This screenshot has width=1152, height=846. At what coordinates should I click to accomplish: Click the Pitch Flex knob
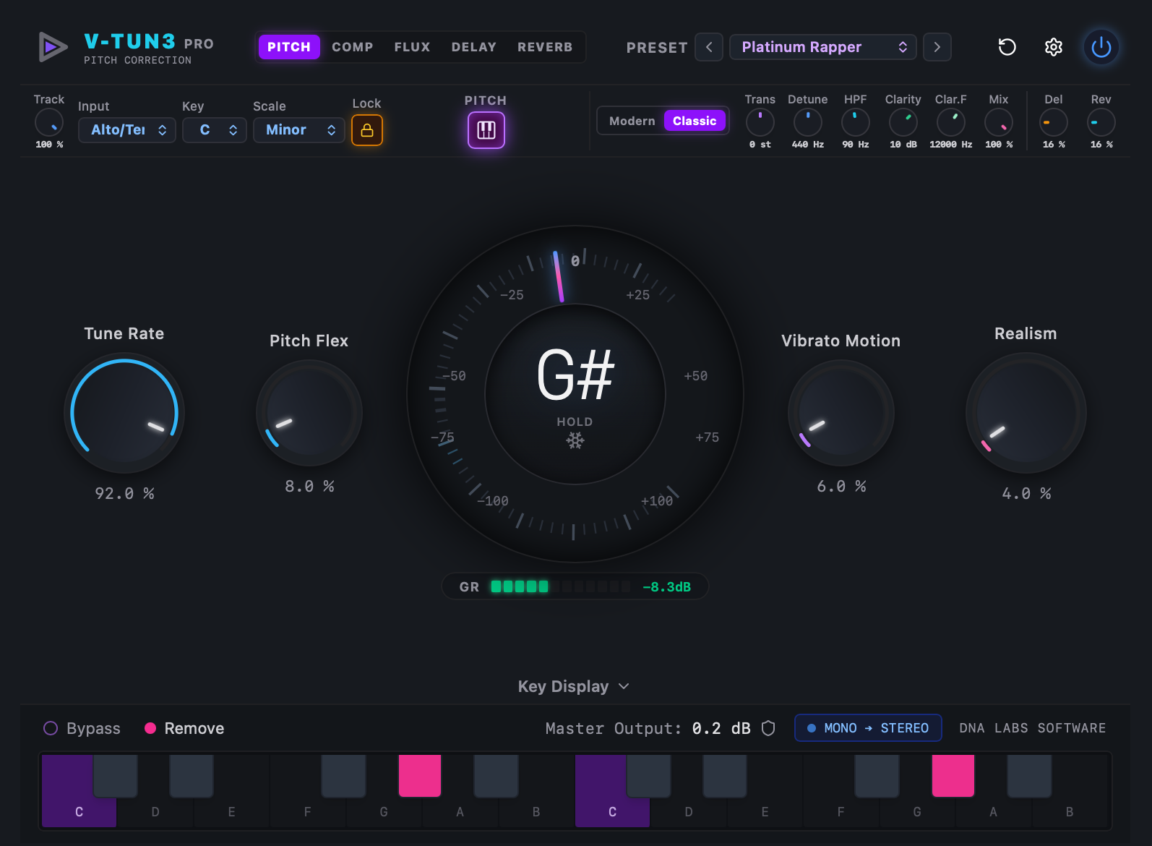(x=309, y=413)
